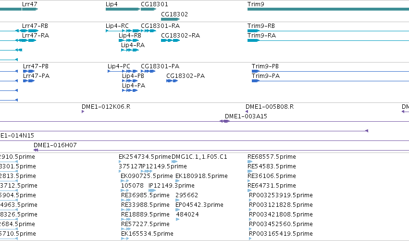409x241 pixels.
Task: Select the Lip4-PC protein label
Action: pyautogui.click(x=119, y=66)
